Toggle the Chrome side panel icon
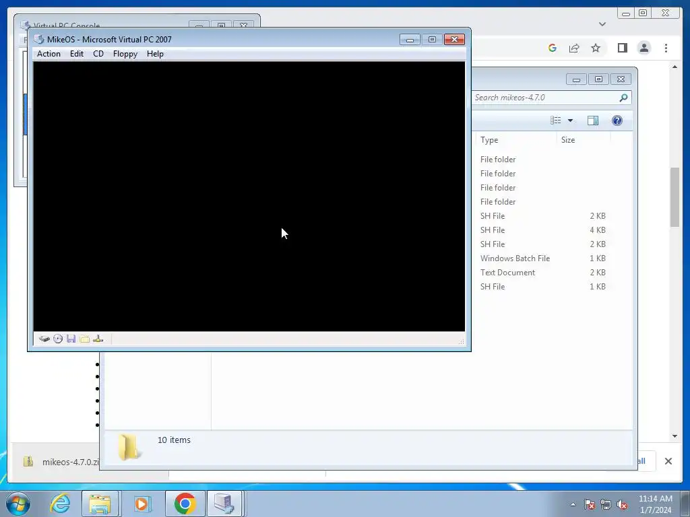Screen dimensions: 690x517 pyautogui.click(x=622, y=48)
